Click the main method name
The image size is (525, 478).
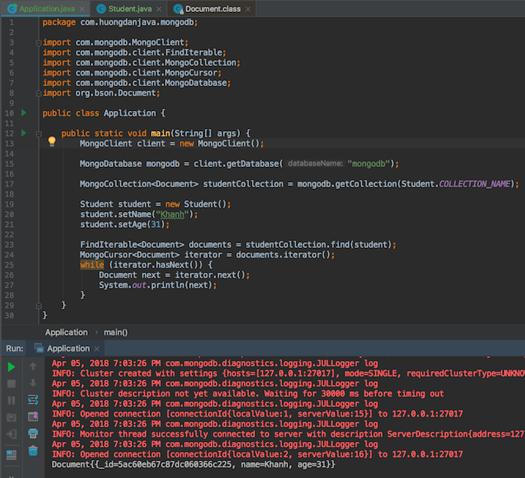click(160, 133)
